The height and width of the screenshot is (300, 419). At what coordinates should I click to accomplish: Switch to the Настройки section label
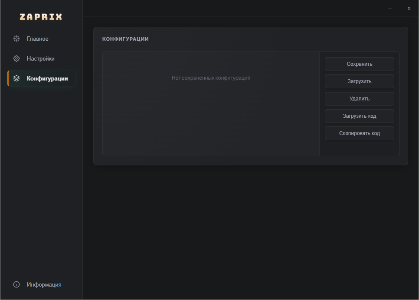pyautogui.click(x=41, y=59)
